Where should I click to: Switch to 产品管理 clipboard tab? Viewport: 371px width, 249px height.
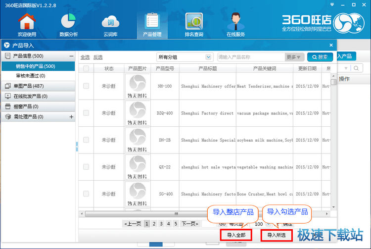click(x=152, y=25)
